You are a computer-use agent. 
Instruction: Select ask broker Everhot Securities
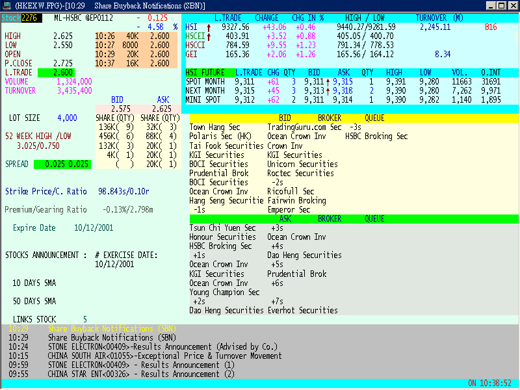point(302,311)
